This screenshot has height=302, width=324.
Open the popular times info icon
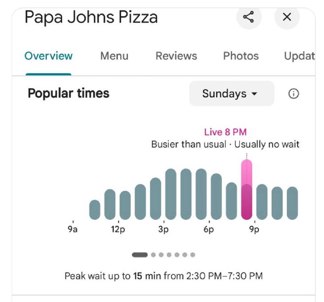pyautogui.click(x=294, y=94)
